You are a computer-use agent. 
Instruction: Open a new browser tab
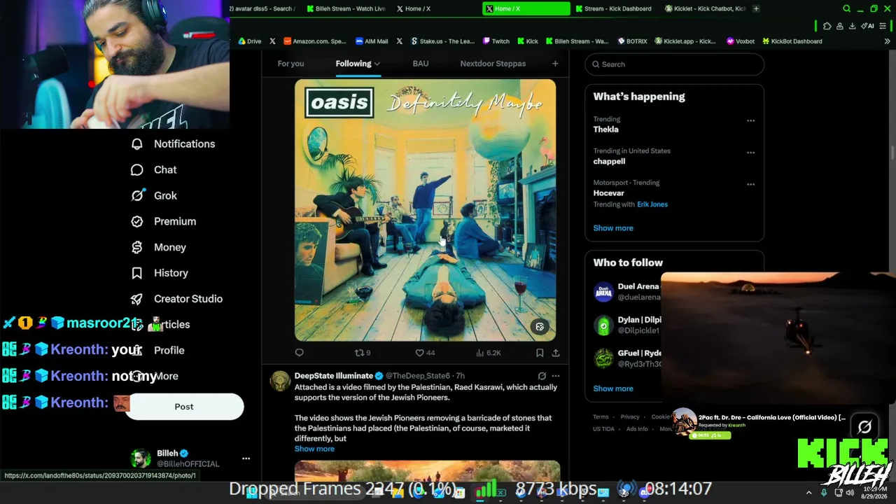coord(756,8)
